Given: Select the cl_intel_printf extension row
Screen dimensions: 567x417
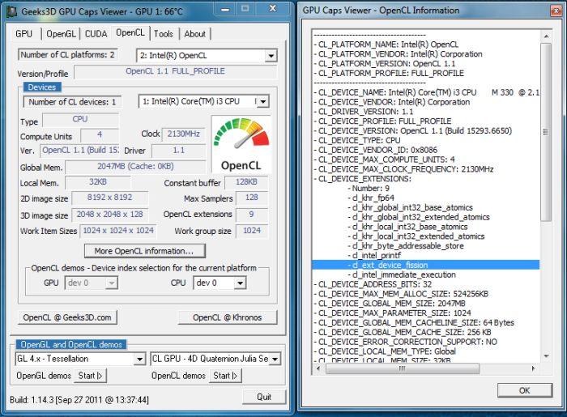Looking at the screenshot, I should point(374,256).
